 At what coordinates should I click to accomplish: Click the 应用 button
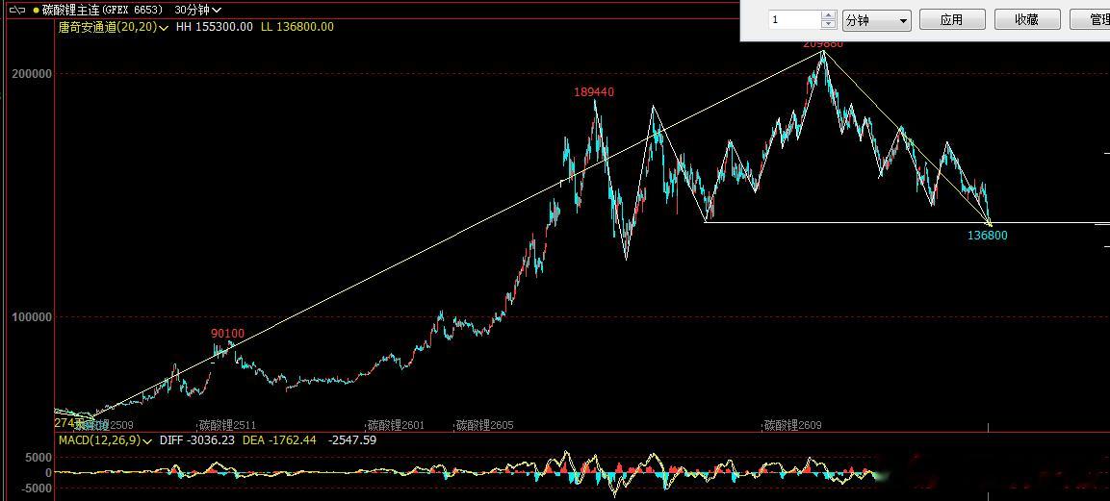[x=951, y=20]
